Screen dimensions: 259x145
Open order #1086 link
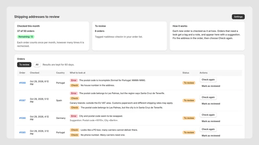tap(22, 118)
